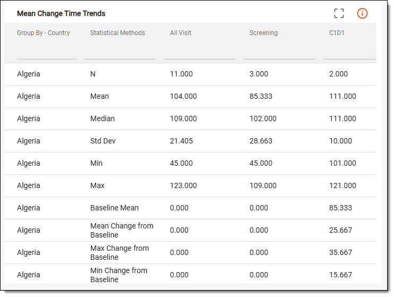Select the 123.000 value
This screenshot has width=394, height=297.
pos(183,185)
